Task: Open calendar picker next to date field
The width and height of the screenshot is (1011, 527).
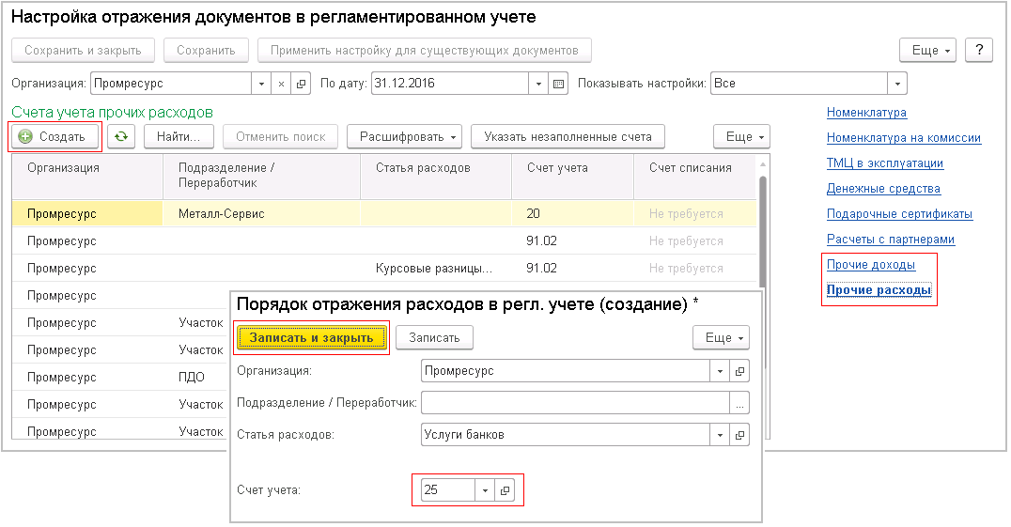Action: [x=558, y=84]
